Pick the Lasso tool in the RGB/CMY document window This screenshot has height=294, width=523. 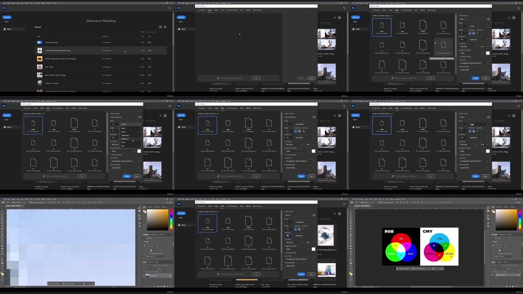click(351, 214)
